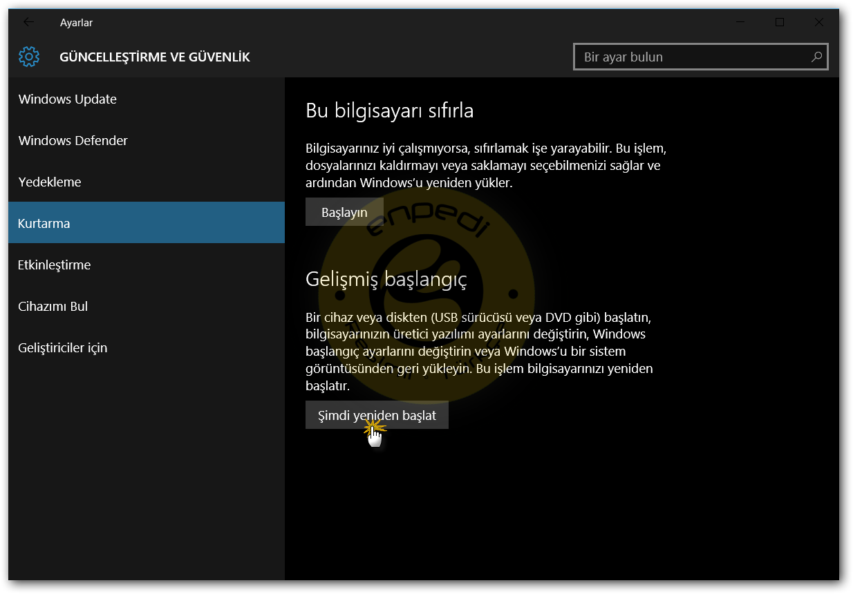This screenshot has height=594, width=853.
Task: Select the Kurtarma sidebar item
Action: click(x=147, y=222)
